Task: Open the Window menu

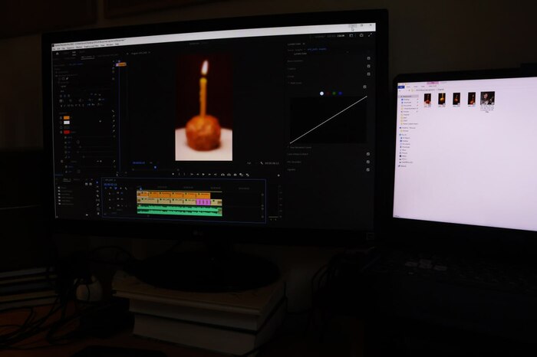Action: 110,44
